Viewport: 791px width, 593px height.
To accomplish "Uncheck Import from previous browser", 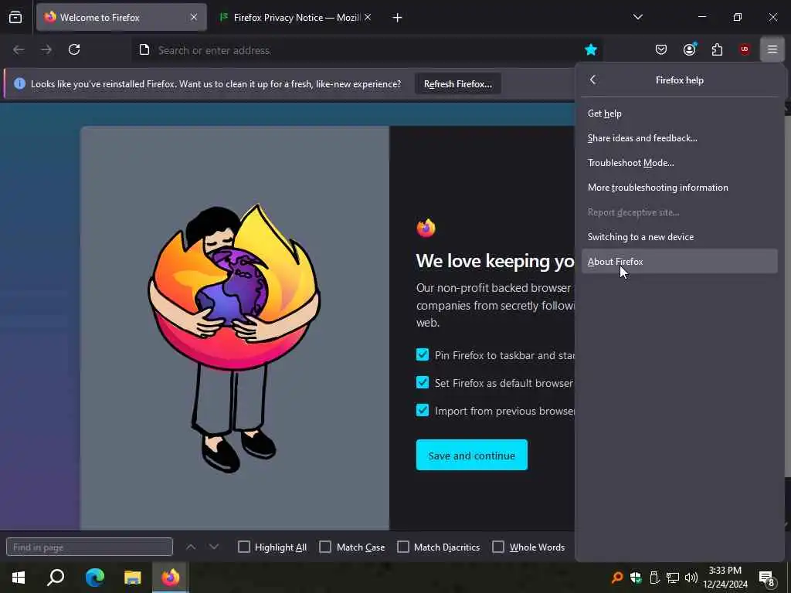I will [423, 411].
